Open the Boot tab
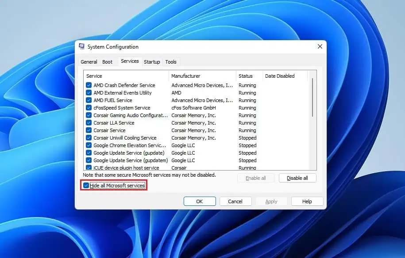Screen dimensions: 405x258 107,62
